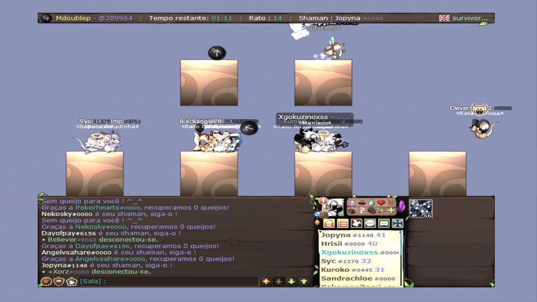Open the orange list menu icon
The height and width of the screenshot is (302, 537).
click(343, 224)
